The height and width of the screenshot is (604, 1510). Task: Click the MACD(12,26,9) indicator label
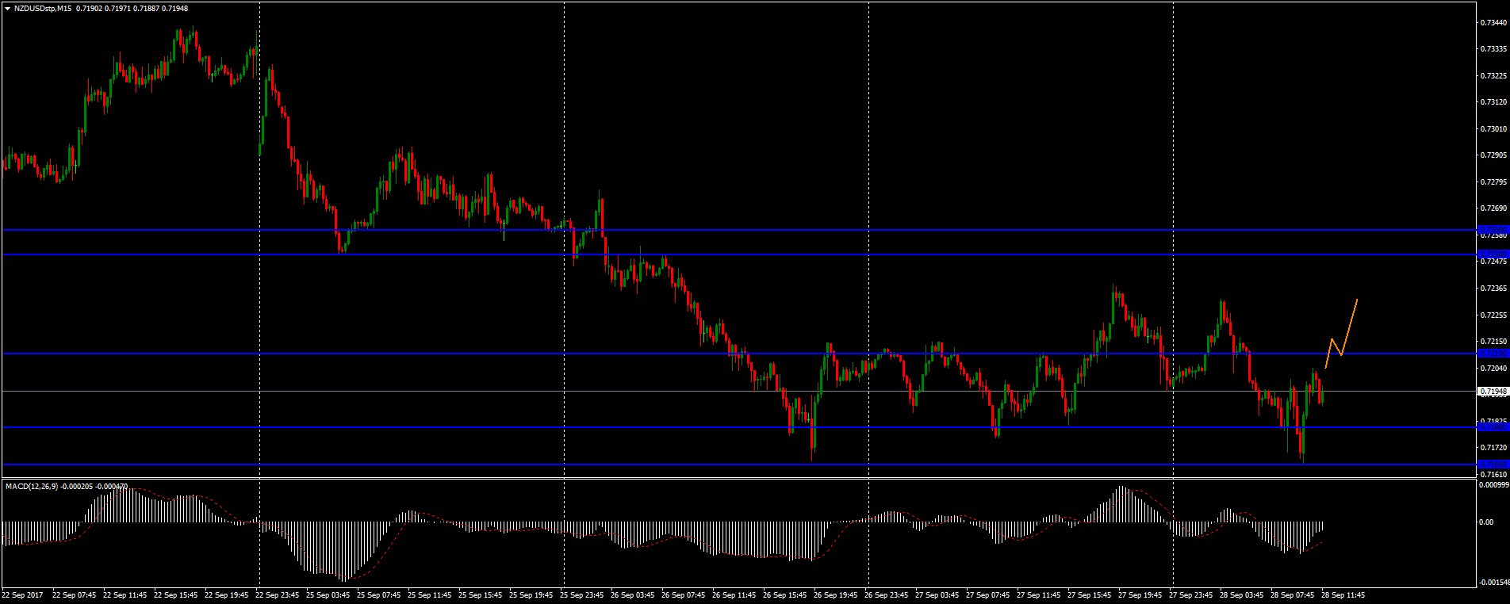(32, 486)
